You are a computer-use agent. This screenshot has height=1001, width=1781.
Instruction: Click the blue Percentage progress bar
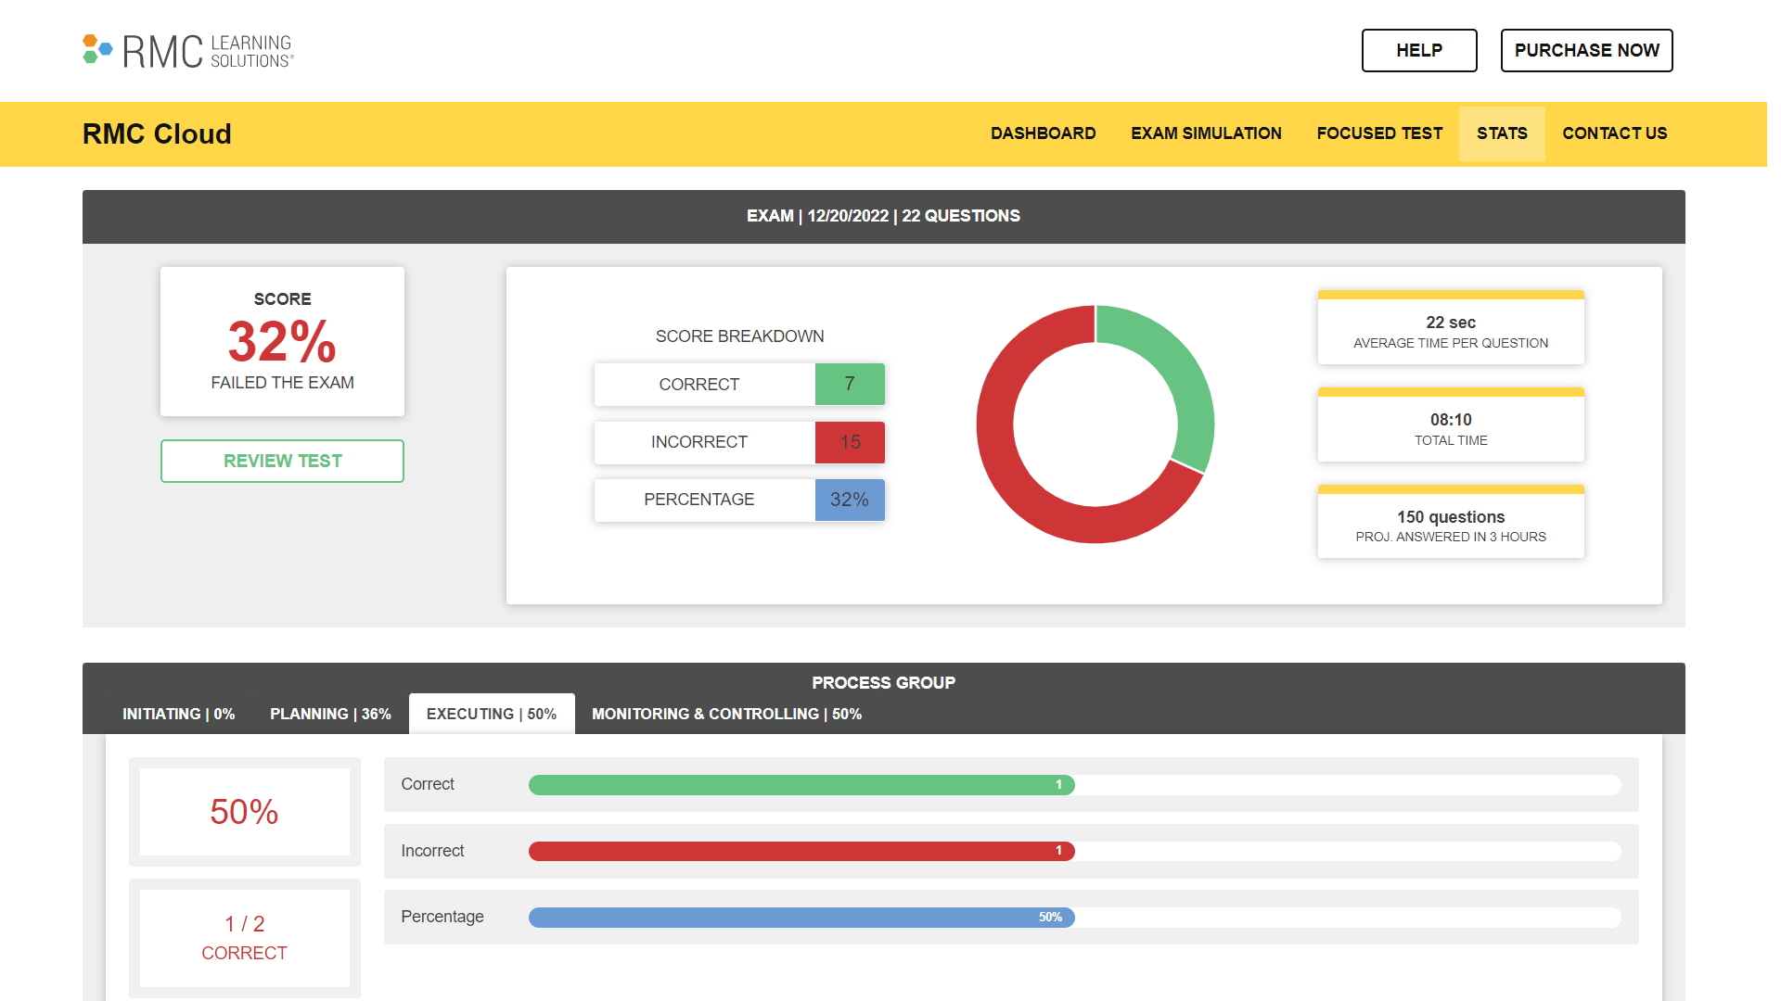tap(801, 918)
